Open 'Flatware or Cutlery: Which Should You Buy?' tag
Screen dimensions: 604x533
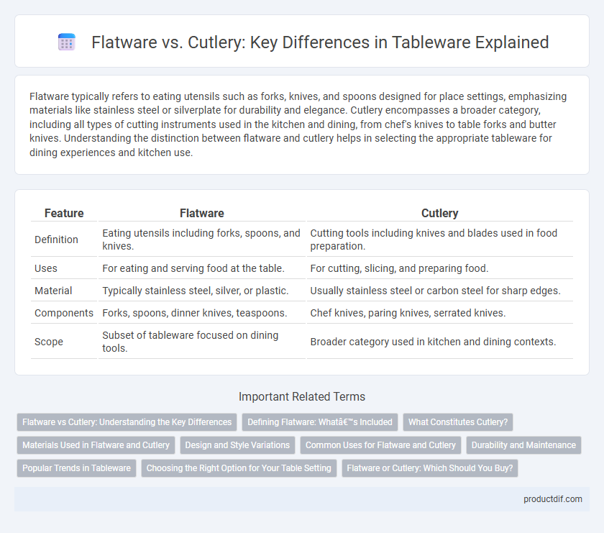(430, 468)
